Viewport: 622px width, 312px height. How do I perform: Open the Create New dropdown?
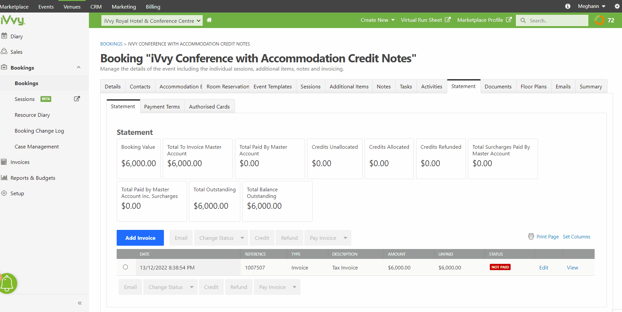click(x=377, y=20)
